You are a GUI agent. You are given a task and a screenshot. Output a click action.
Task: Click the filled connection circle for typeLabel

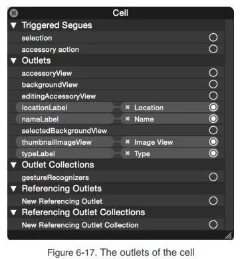[x=213, y=153]
